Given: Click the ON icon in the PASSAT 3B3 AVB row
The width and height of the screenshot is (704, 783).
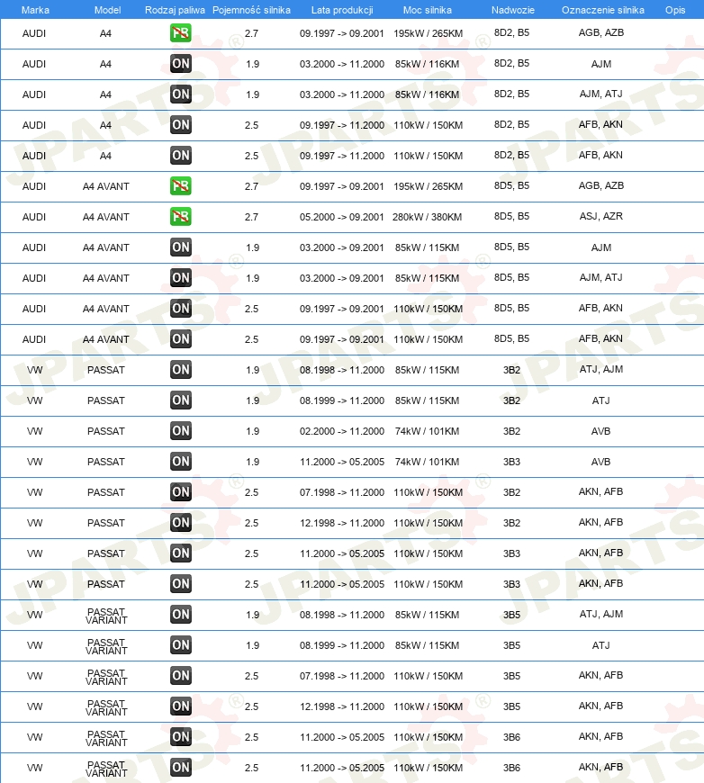Looking at the screenshot, I should pos(180,462).
